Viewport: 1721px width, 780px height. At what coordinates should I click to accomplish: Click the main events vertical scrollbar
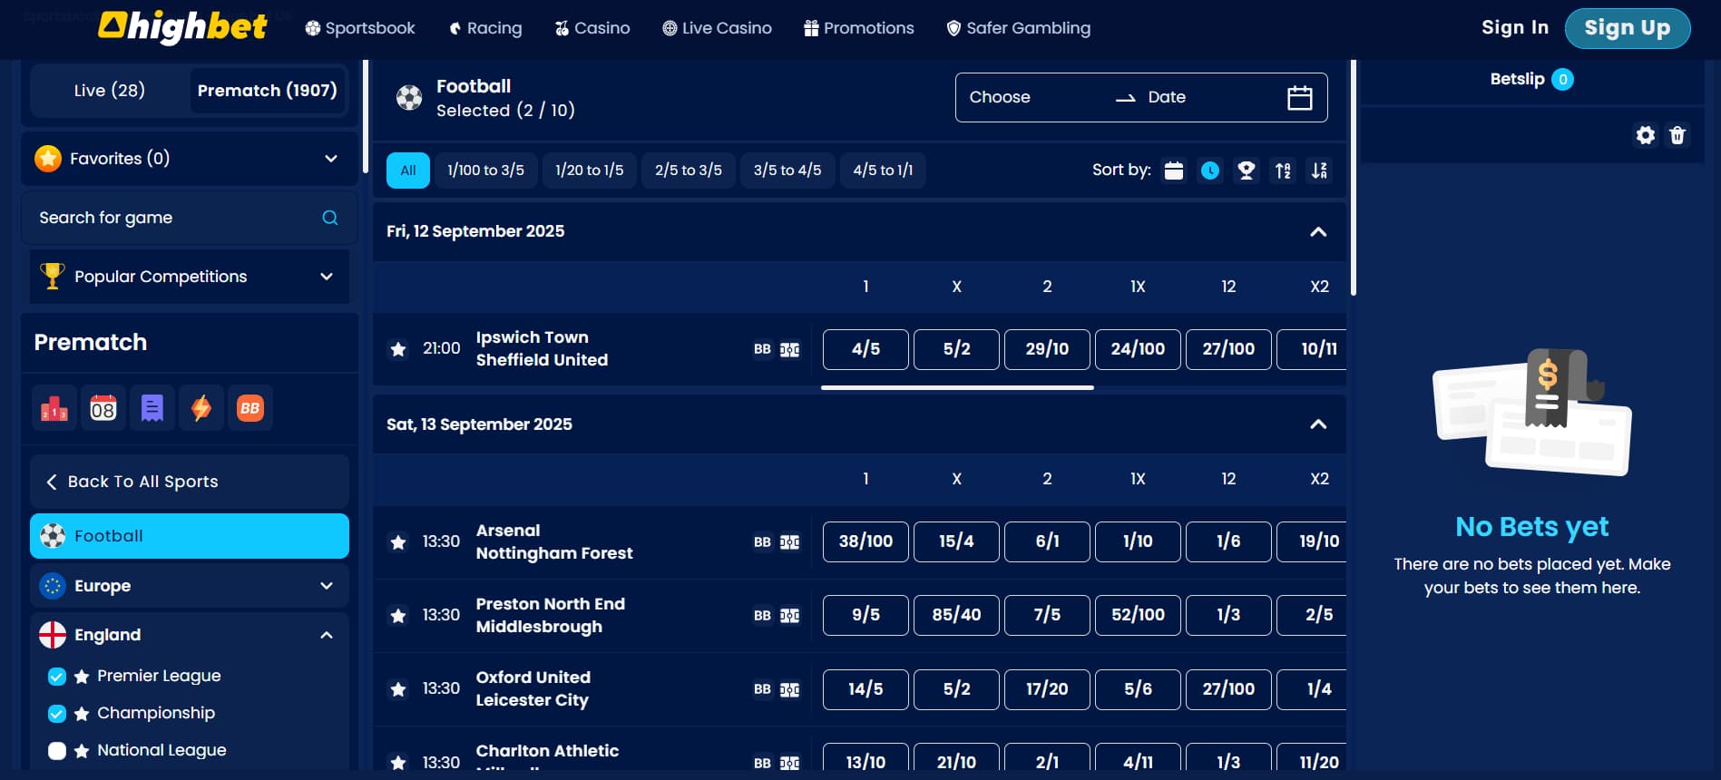[1354, 178]
